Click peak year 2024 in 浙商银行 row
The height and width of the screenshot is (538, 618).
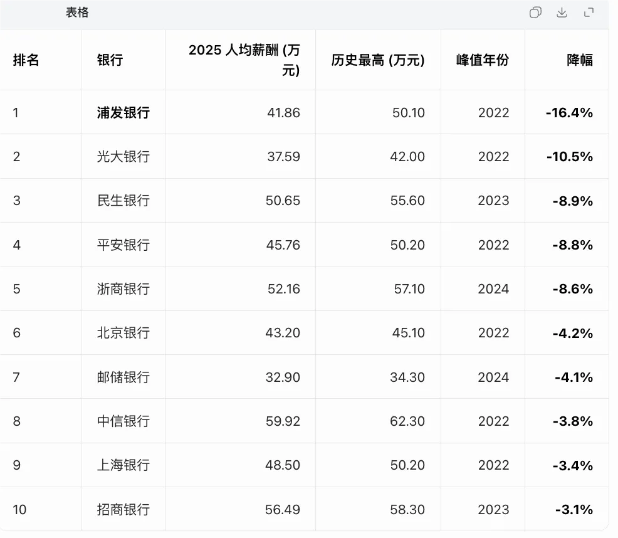(493, 289)
